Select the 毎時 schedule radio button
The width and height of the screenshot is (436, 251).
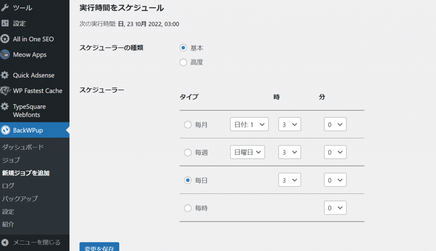[x=188, y=208]
